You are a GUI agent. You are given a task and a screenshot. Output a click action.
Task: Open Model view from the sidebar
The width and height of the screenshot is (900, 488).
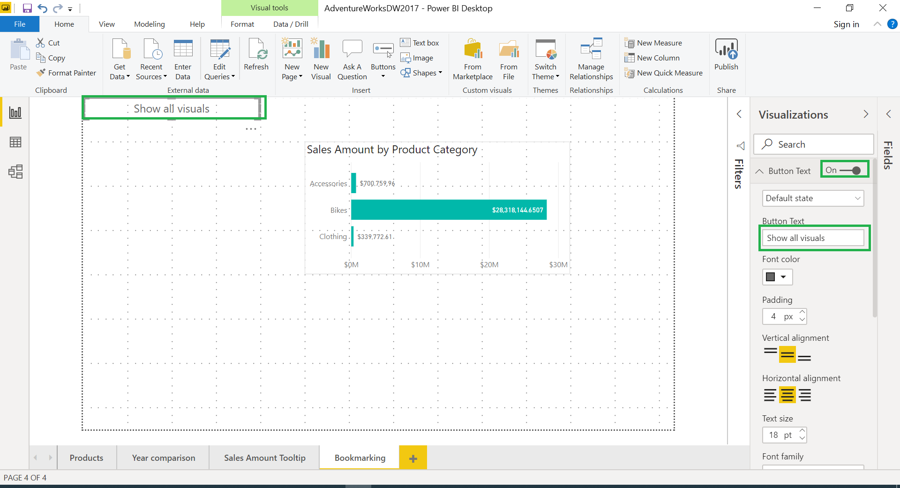click(15, 172)
